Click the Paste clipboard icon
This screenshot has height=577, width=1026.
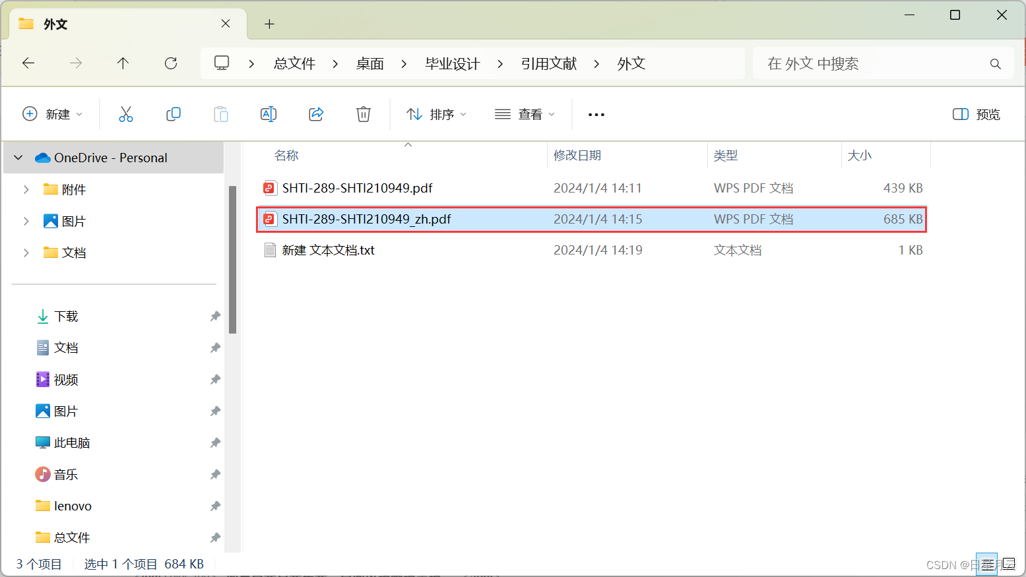[221, 114]
